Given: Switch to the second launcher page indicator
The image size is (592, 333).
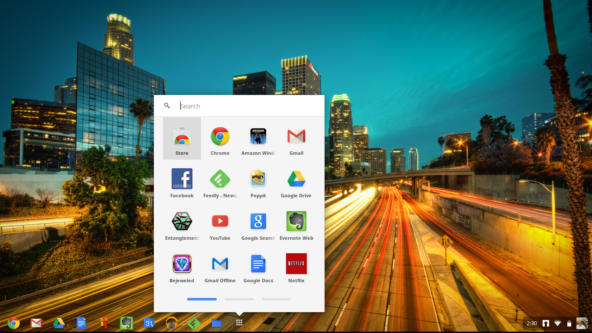Looking at the screenshot, I should click(239, 299).
